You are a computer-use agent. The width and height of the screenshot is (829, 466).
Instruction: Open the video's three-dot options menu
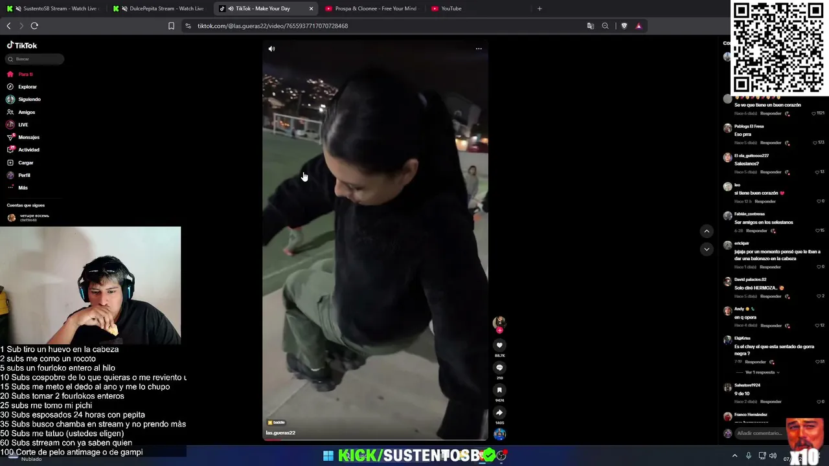[479, 49]
